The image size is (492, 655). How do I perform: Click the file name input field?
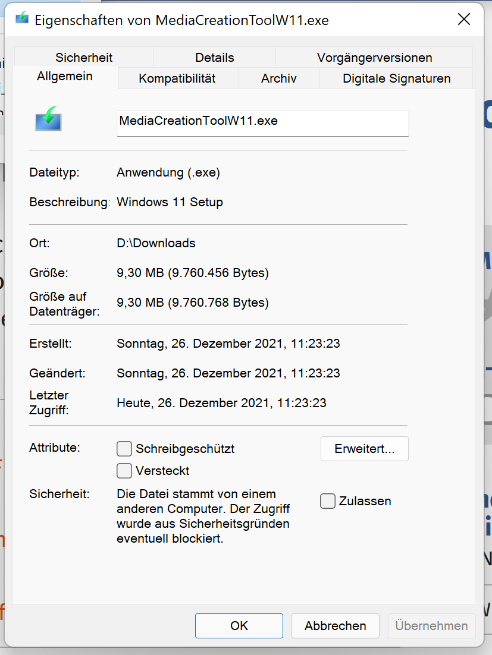click(262, 123)
